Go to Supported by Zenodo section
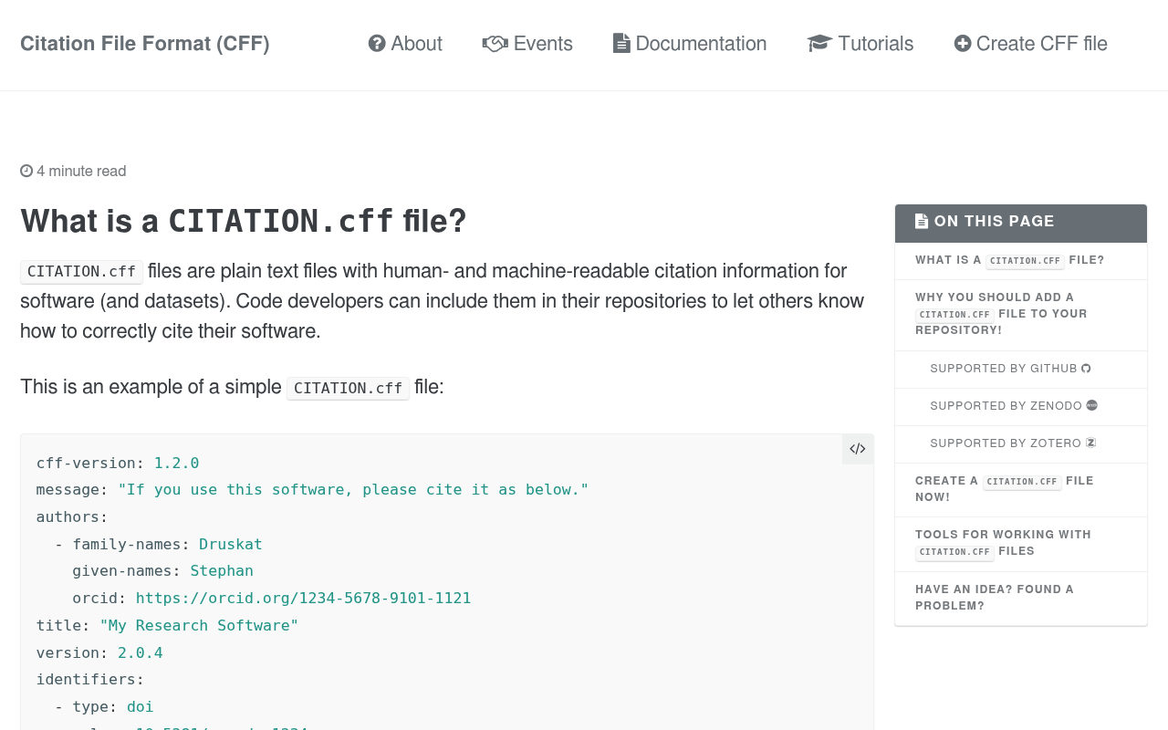 click(x=1020, y=406)
